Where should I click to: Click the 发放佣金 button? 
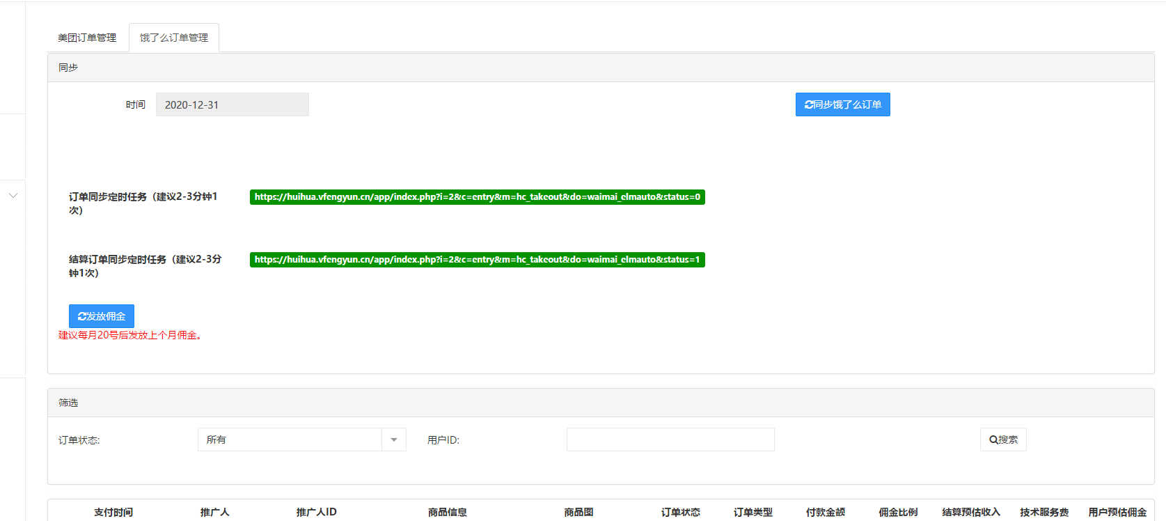(102, 316)
